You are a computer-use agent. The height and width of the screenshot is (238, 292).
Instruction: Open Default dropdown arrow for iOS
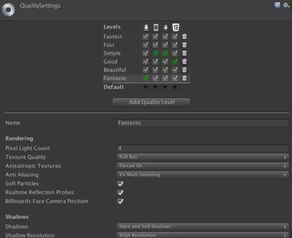[155, 87]
